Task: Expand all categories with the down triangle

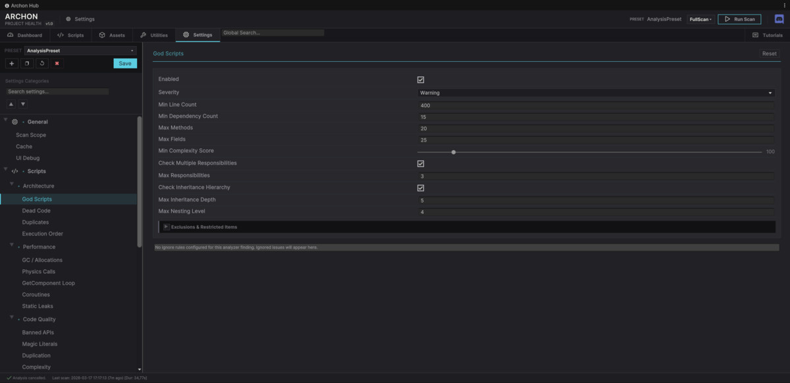Action: (23, 104)
